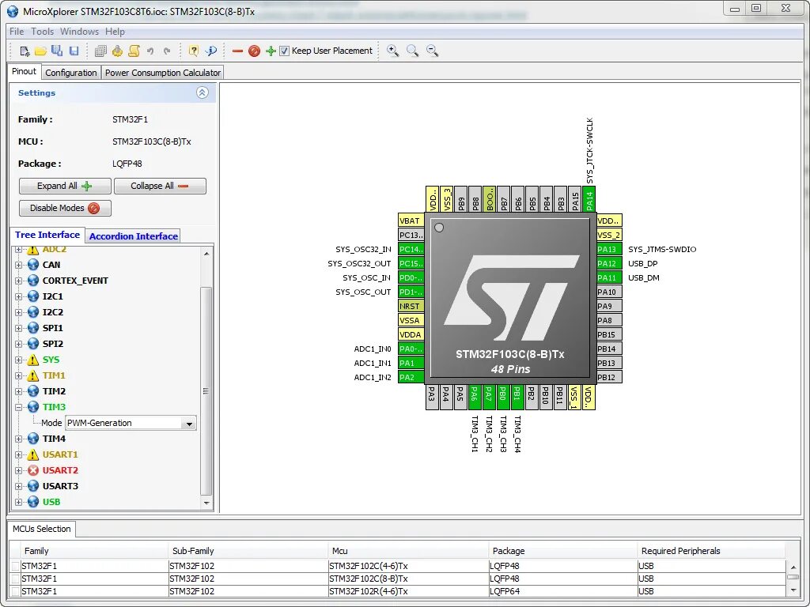
Task: Collapse the Settings panel chevron
Action: pyautogui.click(x=202, y=92)
